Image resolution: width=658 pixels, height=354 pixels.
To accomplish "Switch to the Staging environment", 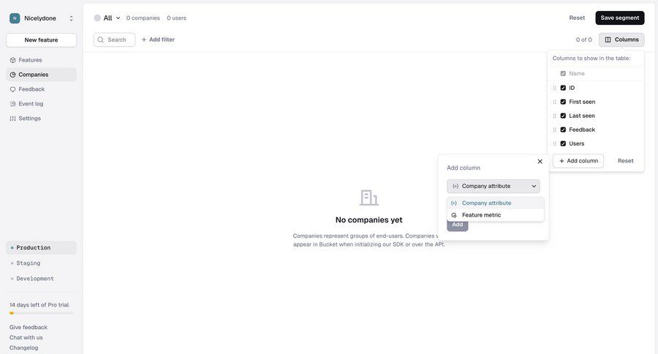I will coord(29,263).
